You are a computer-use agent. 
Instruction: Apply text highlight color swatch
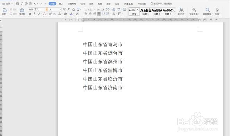pyautogui.click(x=66, y=14)
